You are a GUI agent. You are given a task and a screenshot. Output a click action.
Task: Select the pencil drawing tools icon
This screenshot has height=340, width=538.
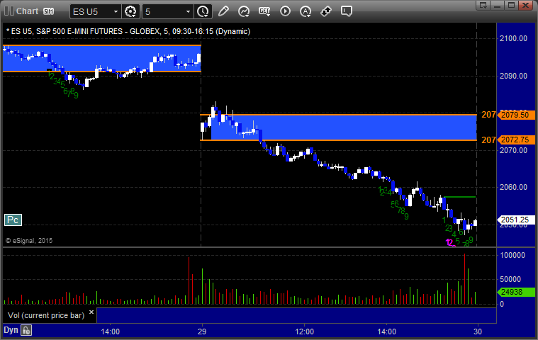[x=223, y=11]
